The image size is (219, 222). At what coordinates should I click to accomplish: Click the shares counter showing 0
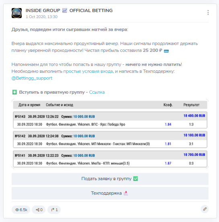click(39, 210)
